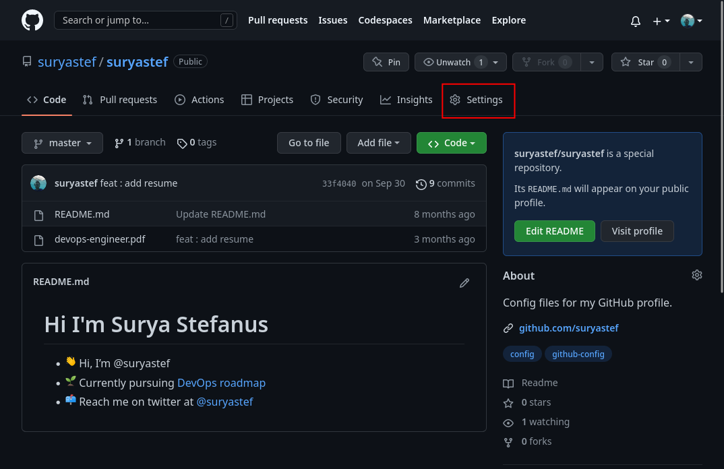The image size is (724, 469).
Task: Pin this repository
Action: pyautogui.click(x=386, y=62)
